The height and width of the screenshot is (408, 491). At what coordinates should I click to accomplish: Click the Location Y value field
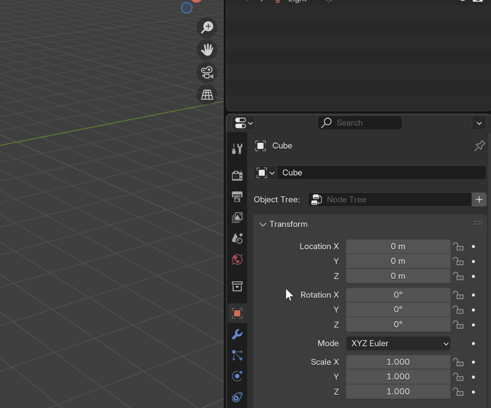(x=398, y=261)
